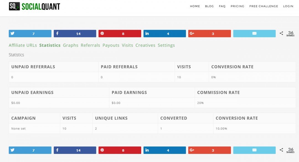Share on LinkedIn using bottom share bar
The width and height of the screenshot is (299, 162).
[x=165, y=150]
